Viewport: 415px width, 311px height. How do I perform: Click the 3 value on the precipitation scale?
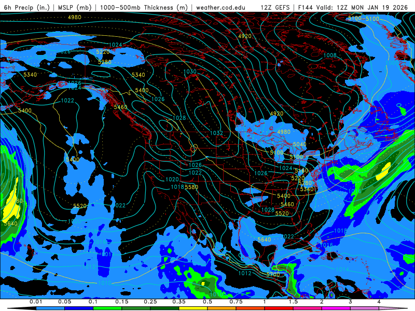pos(351,302)
